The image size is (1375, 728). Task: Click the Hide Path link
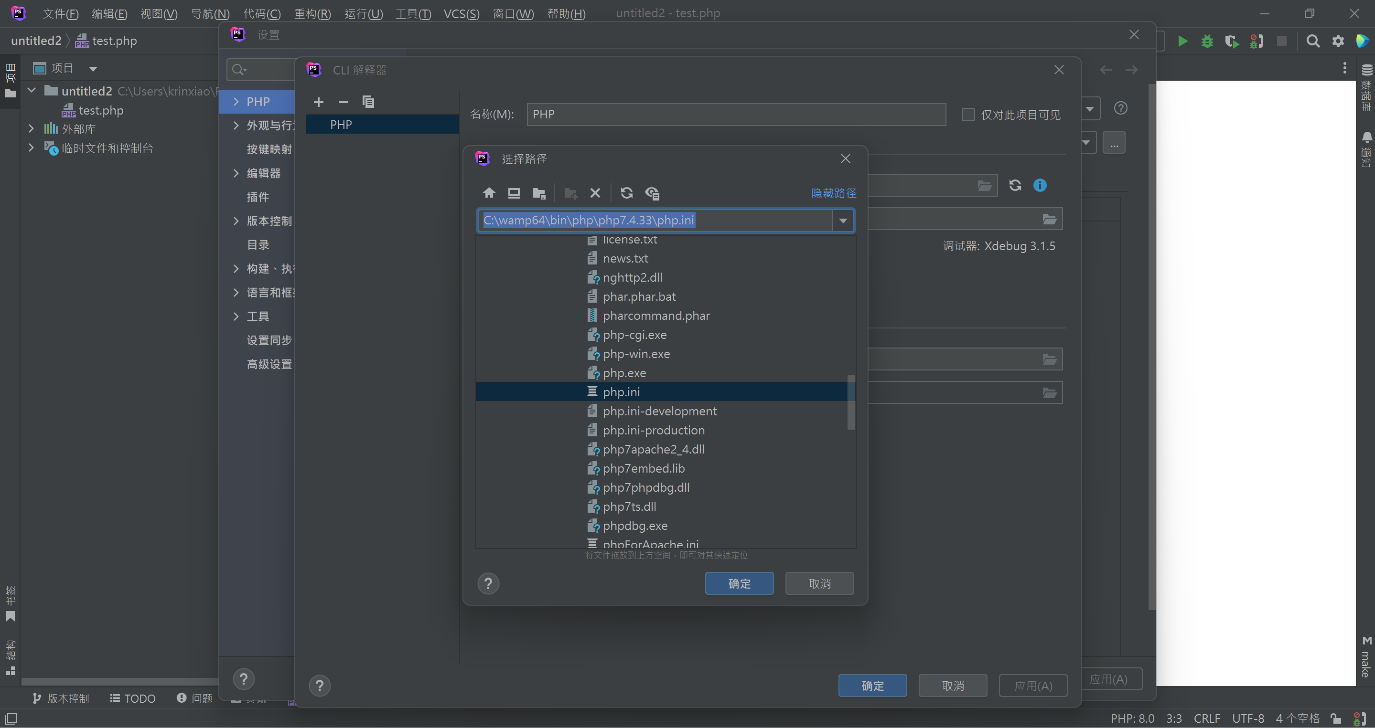coord(833,193)
